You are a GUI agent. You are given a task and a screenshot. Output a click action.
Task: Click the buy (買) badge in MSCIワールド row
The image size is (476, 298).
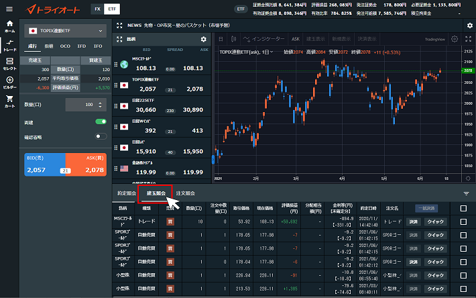pyautogui.click(x=170, y=221)
